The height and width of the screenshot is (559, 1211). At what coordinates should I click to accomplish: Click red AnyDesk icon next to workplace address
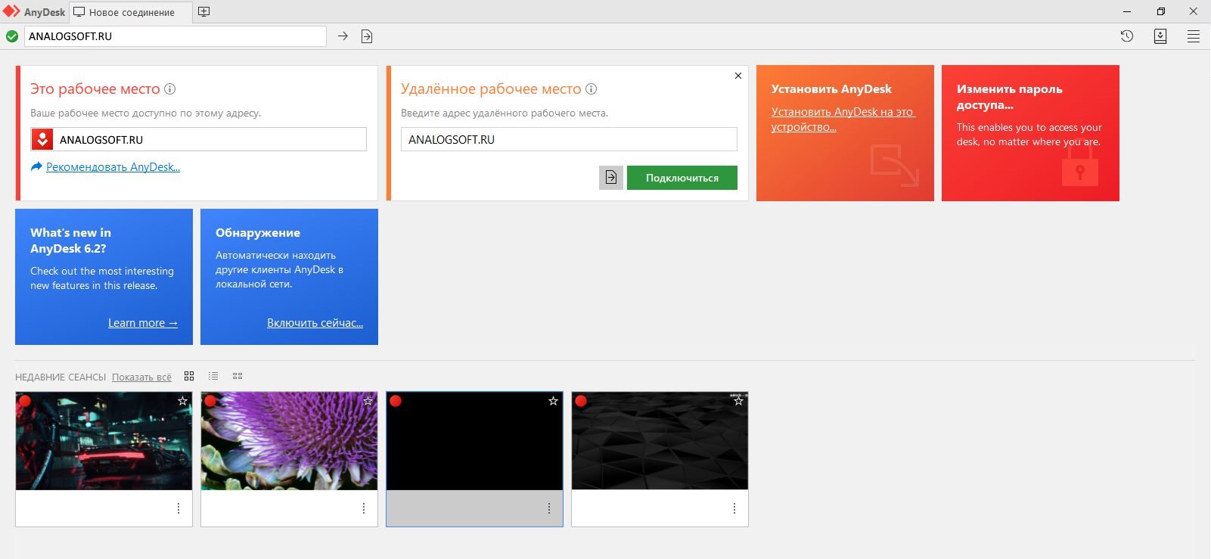[42, 139]
